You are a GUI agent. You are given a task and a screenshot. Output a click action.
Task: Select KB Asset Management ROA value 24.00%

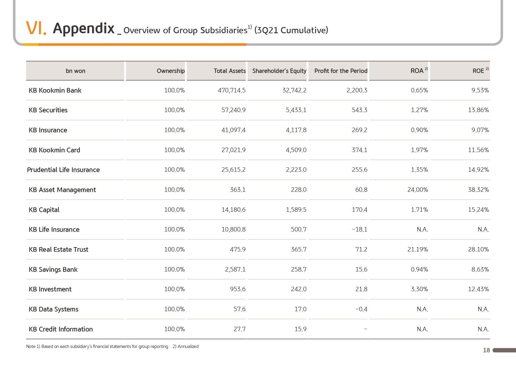coord(417,190)
